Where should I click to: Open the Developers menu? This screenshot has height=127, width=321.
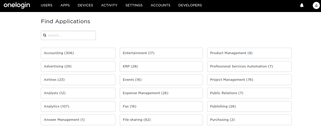coord(190,5)
